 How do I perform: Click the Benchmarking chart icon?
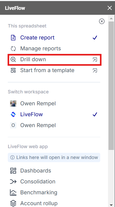13,192
